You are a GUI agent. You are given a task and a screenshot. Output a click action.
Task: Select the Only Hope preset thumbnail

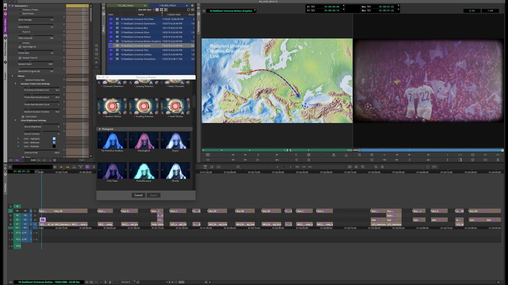pos(112,171)
